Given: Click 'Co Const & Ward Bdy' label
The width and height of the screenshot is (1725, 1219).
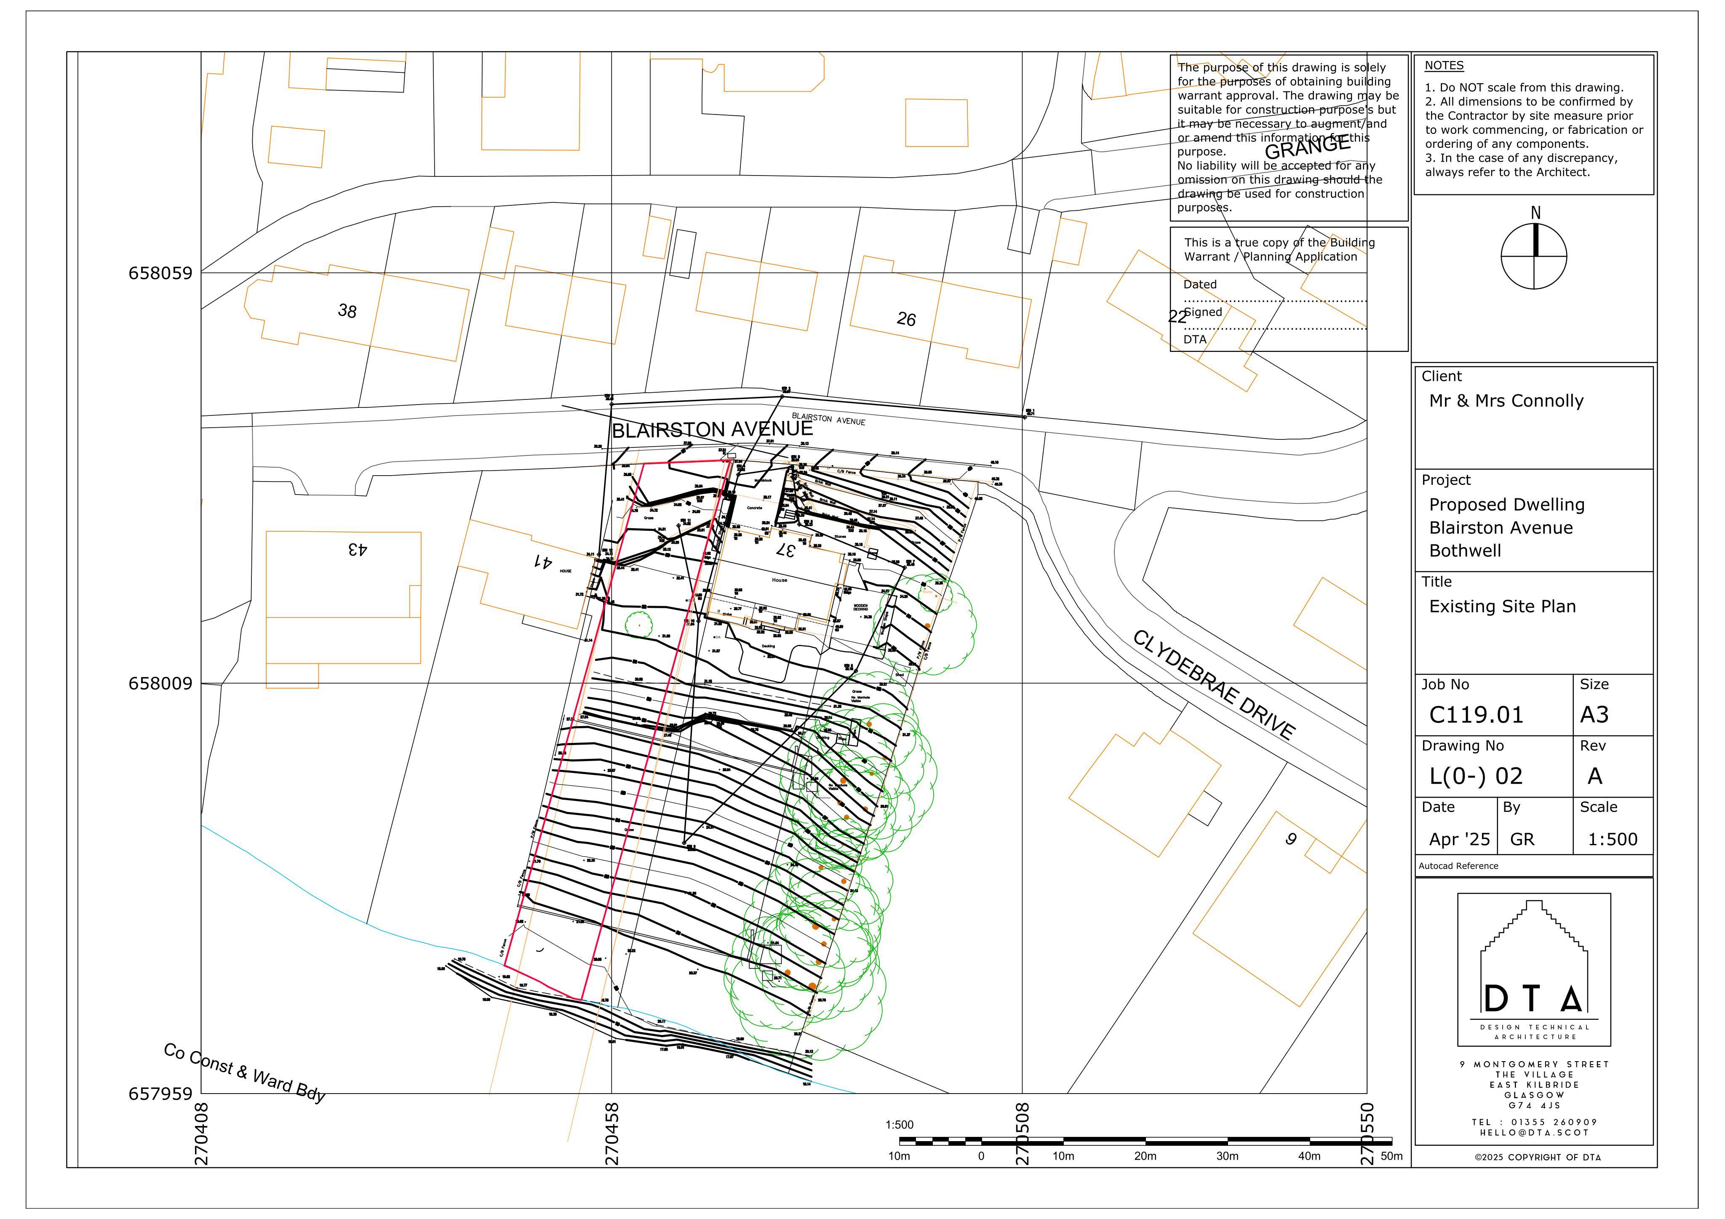Looking at the screenshot, I should [x=245, y=1073].
